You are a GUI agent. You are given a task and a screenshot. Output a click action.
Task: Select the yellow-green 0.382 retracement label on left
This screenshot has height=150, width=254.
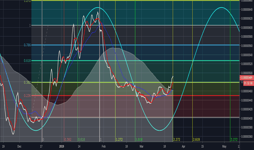(x=27, y=82)
